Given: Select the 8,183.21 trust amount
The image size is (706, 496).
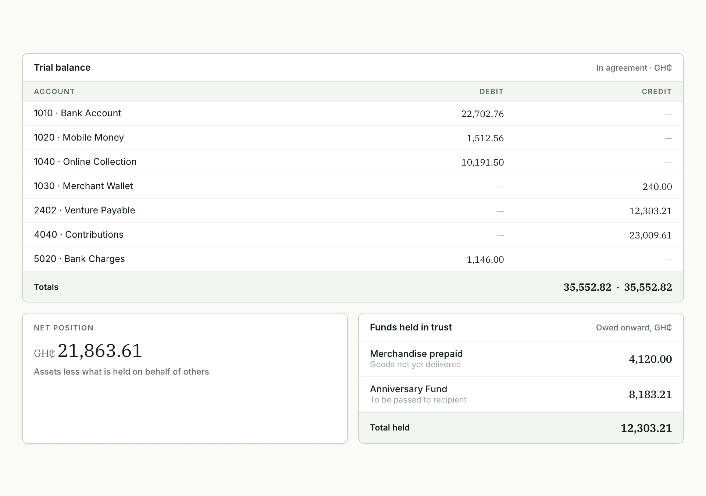Looking at the screenshot, I should [x=650, y=394].
